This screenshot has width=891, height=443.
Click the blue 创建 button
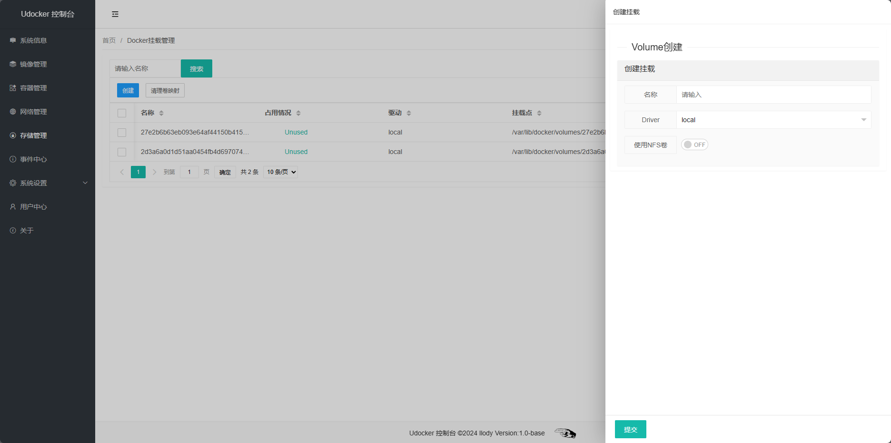(128, 90)
